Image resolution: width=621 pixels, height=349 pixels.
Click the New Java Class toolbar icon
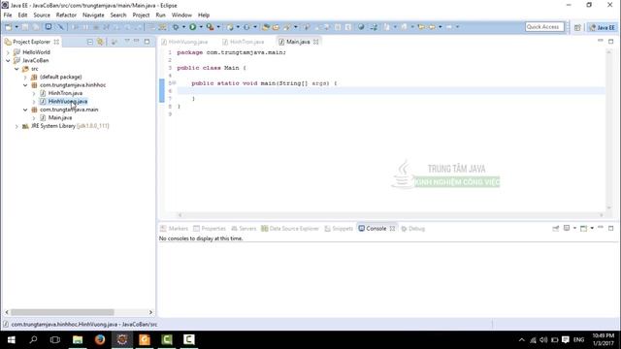246,27
